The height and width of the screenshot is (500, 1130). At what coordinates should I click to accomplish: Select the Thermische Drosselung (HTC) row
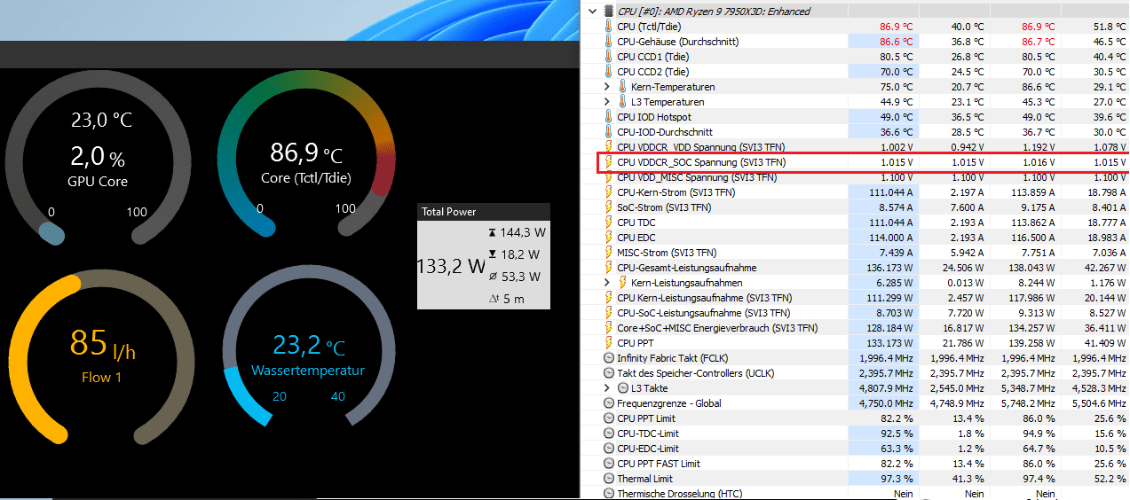856,494
